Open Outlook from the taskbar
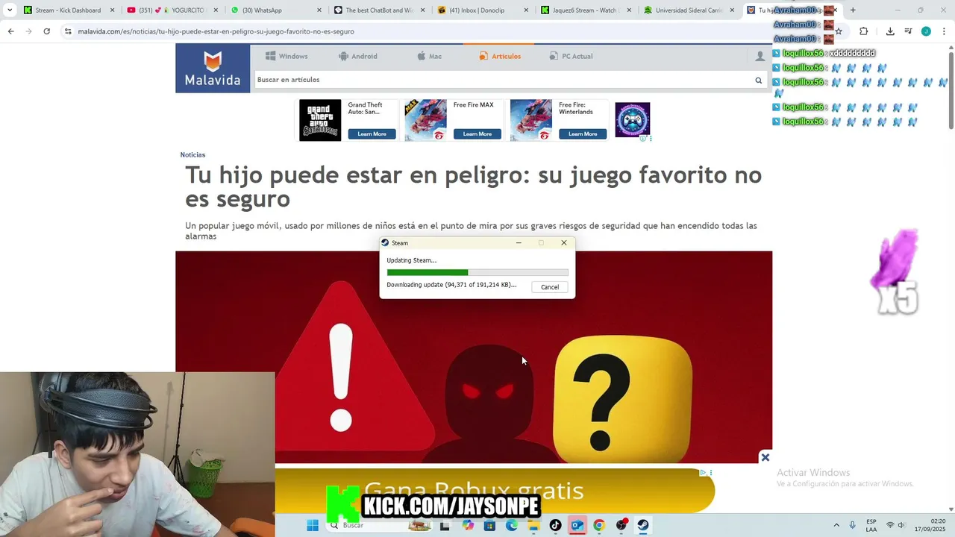The image size is (955, 537). [x=577, y=525]
